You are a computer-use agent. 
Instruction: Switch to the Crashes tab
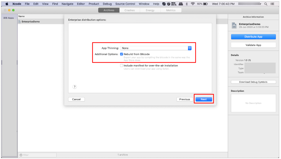pyautogui.click(x=130, y=10)
